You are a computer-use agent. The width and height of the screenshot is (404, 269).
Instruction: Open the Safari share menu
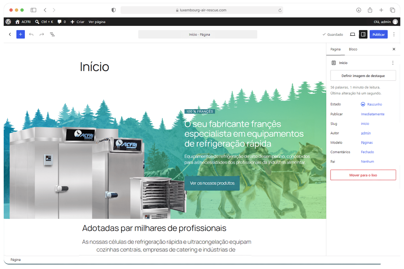(370, 10)
